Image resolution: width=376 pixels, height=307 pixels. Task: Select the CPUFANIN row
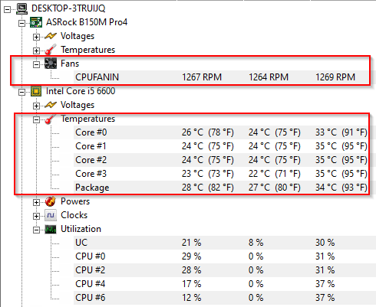point(221,77)
